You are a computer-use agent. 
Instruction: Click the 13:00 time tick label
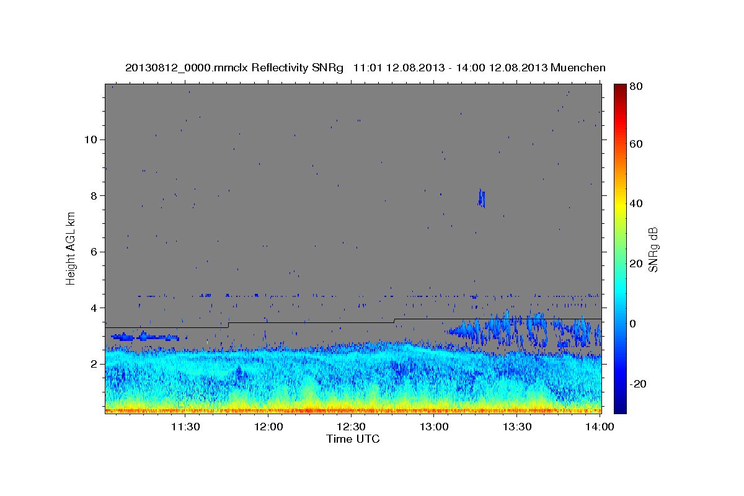(434, 427)
